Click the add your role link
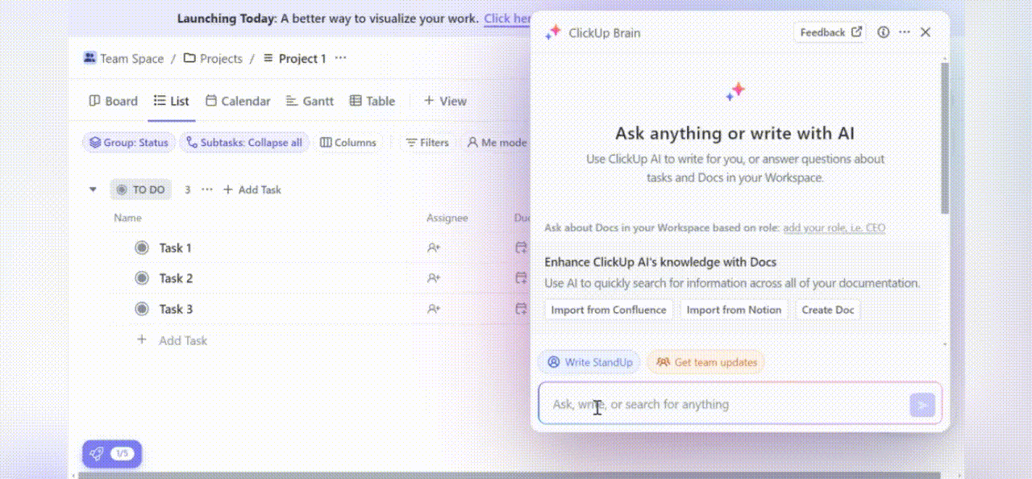 (x=834, y=228)
